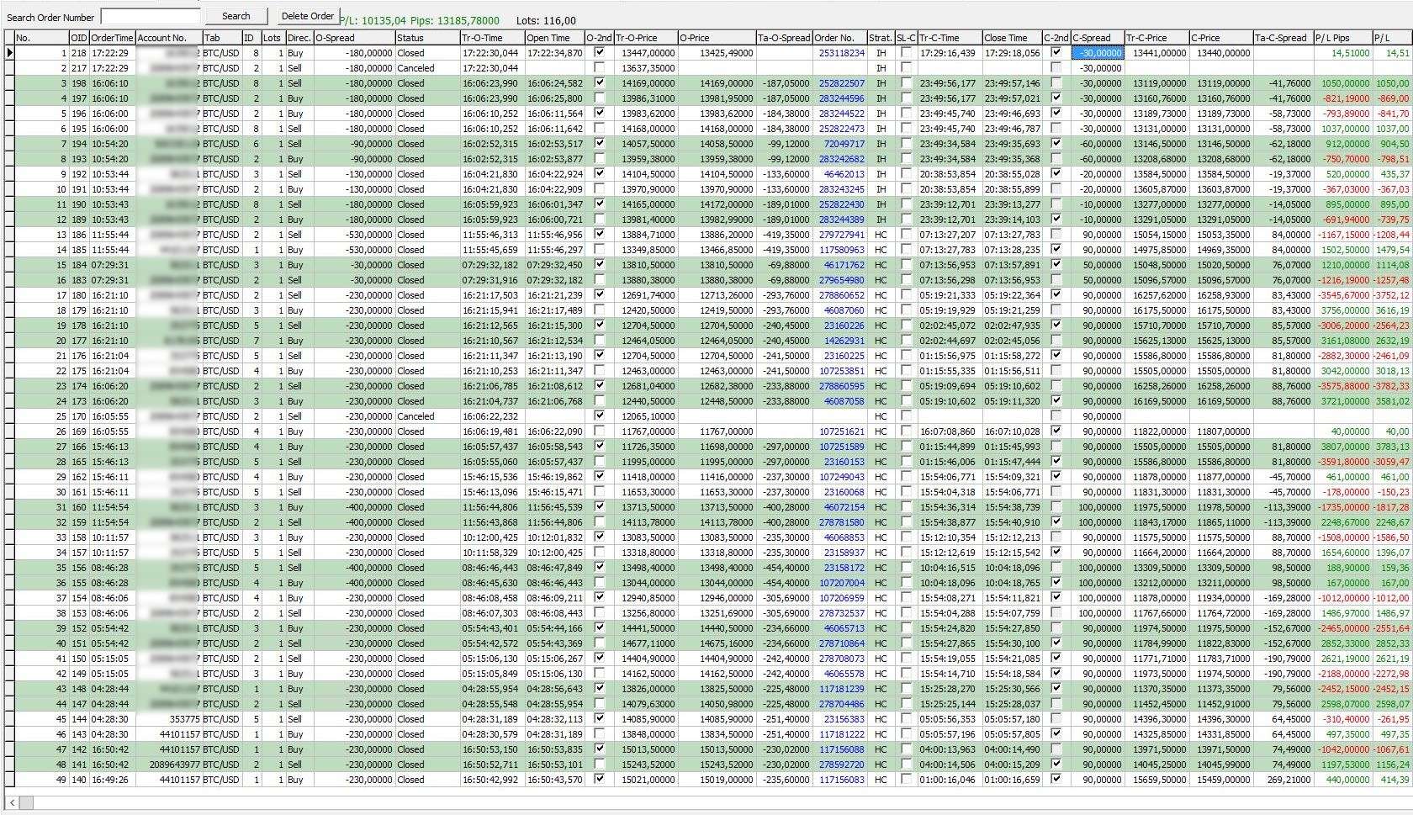The height and width of the screenshot is (815, 1413).
Task: Click the Delete Order button
Action: tap(308, 15)
